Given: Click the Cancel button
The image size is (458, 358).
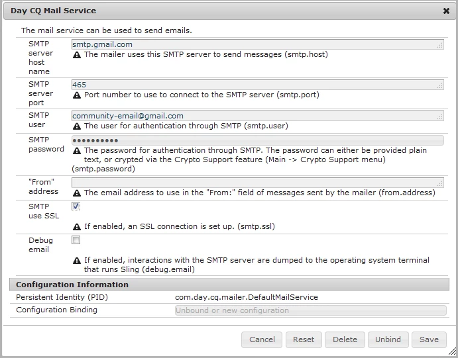Looking at the screenshot, I should (x=262, y=339).
